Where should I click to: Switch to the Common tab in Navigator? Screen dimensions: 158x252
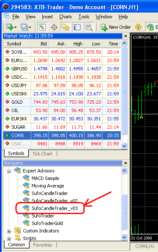[17, 245]
